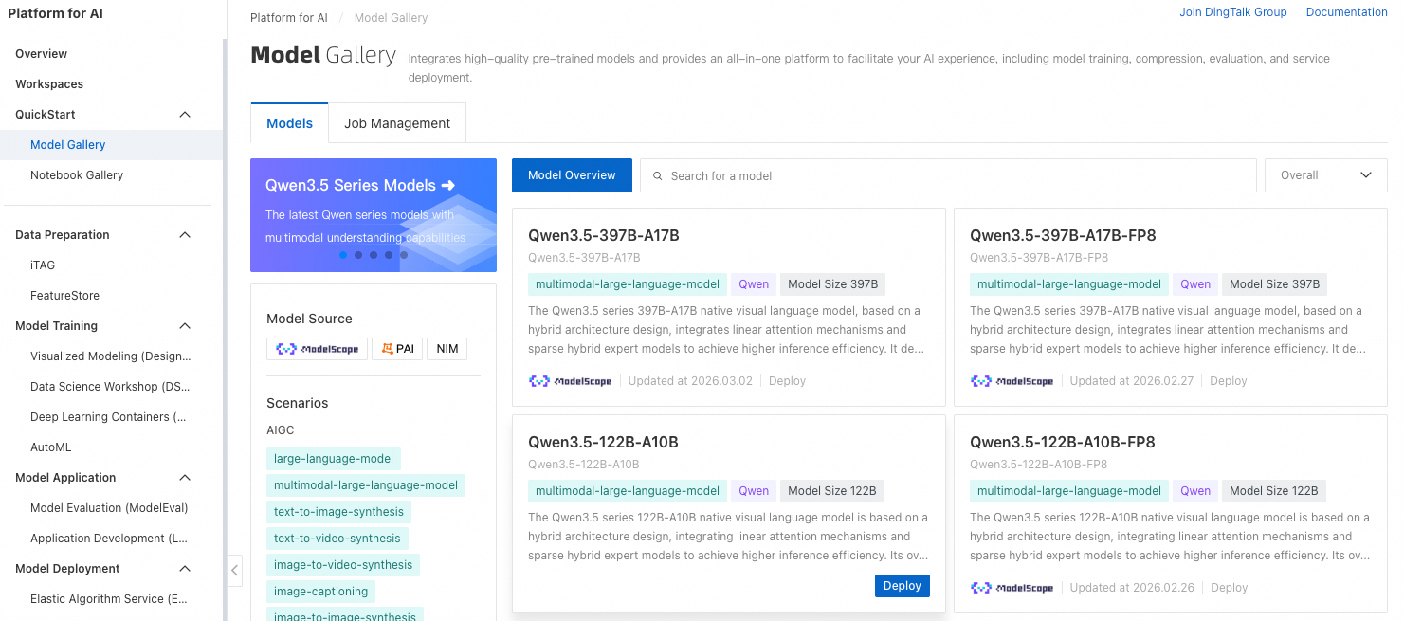Open the Overall sort dropdown
Screen dimensions: 1404x621
(1326, 175)
